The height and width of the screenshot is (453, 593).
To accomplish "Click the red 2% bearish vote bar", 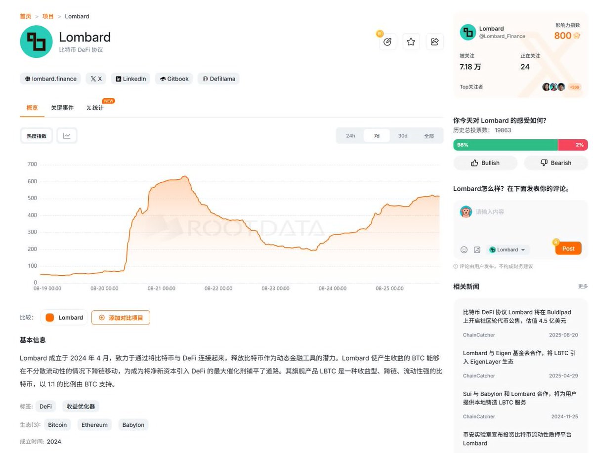I will pos(573,145).
